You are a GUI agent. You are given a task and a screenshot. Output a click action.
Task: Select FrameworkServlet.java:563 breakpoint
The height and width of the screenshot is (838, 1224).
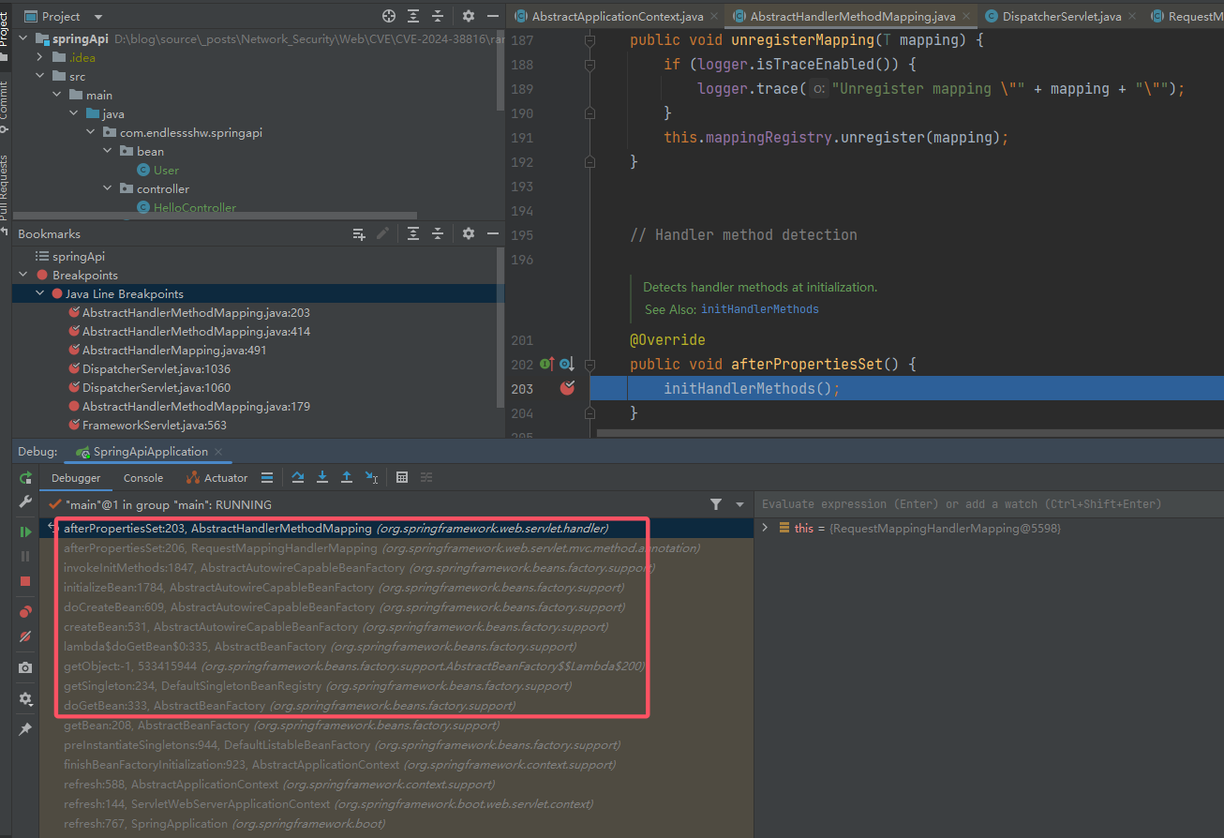click(x=155, y=426)
